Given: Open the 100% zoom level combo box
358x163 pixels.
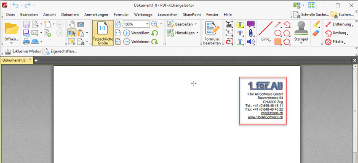Looking at the screenshot, I should coord(136,24).
